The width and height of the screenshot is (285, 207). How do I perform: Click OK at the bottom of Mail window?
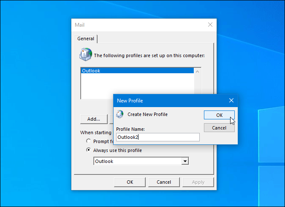[130, 182]
